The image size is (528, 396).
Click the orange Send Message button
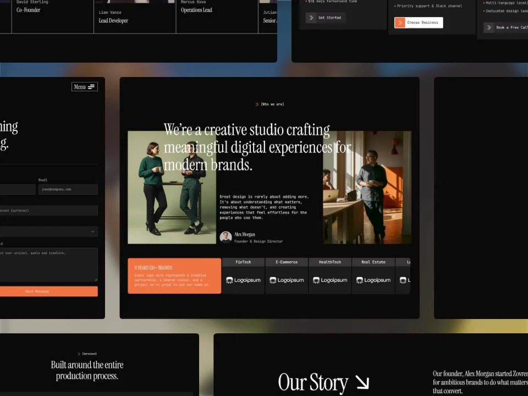(49, 291)
